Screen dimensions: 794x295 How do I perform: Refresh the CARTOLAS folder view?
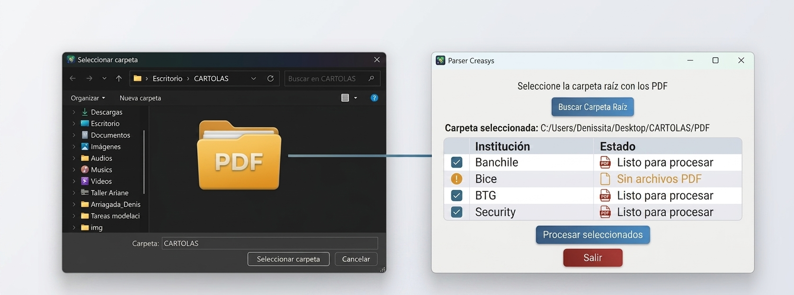tap(270, 78)
